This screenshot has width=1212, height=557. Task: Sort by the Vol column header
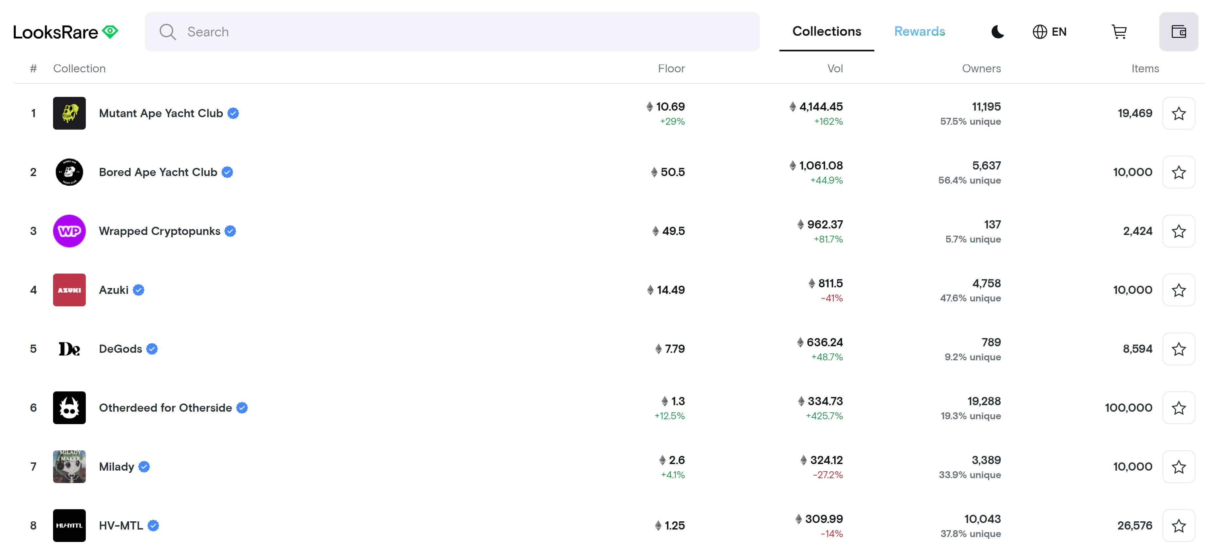(x=835, y=69)
